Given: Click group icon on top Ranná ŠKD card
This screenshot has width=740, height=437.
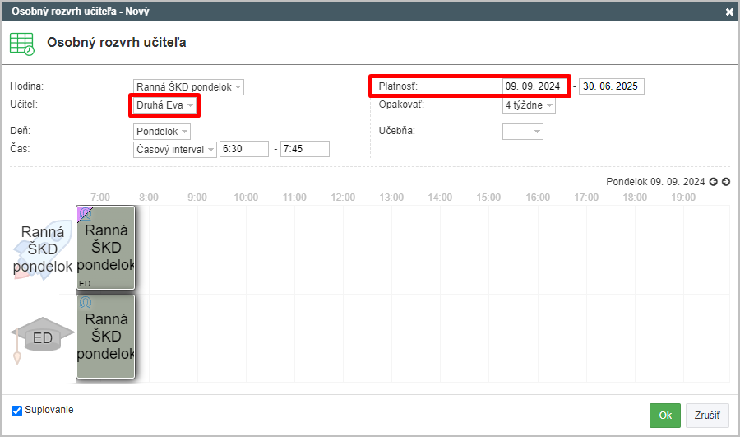Looking at the screenshot, I should point(85,214).
